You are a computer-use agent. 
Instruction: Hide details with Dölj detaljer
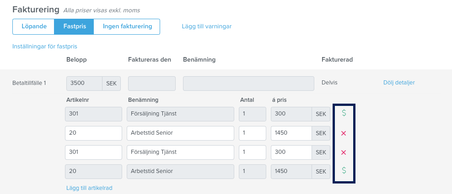399,83
